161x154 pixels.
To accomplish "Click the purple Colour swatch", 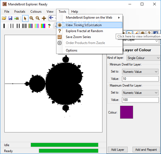I will pyautogui.click(x=127, y=112).
